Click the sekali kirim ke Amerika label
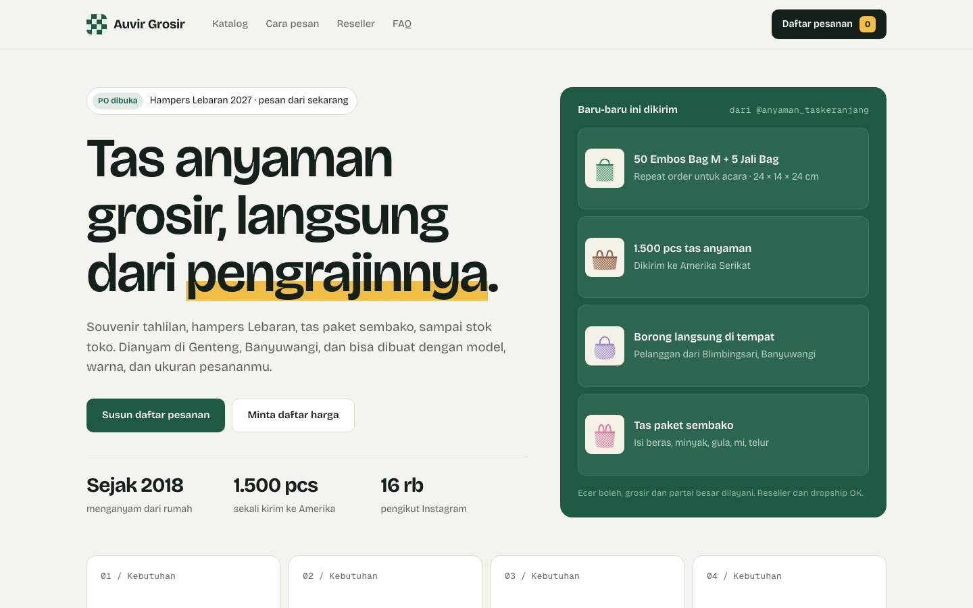Viewport: 973px width, 608px height. coord(284,509)
